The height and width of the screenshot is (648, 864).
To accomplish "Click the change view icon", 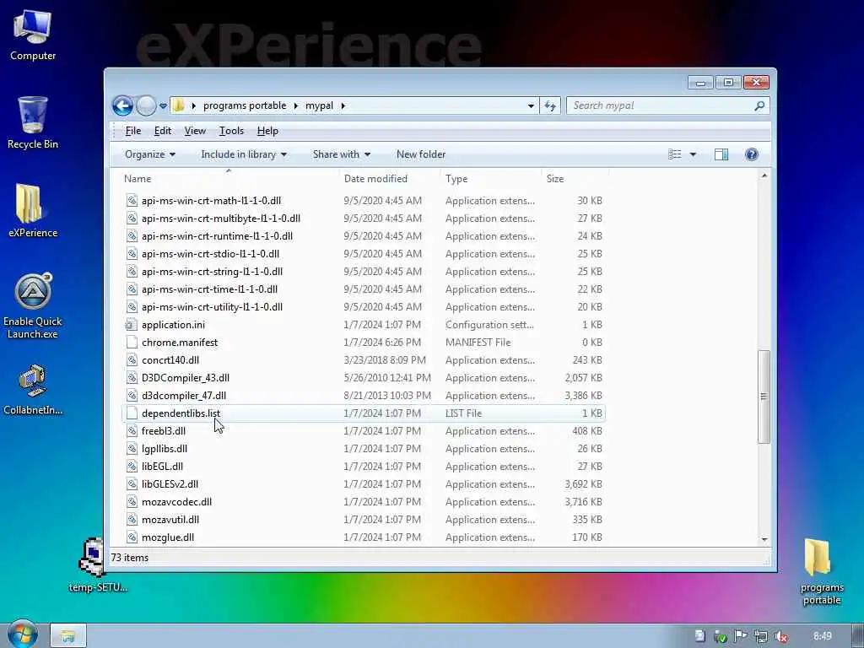I will pyautogui.click(x=674, y=154).
